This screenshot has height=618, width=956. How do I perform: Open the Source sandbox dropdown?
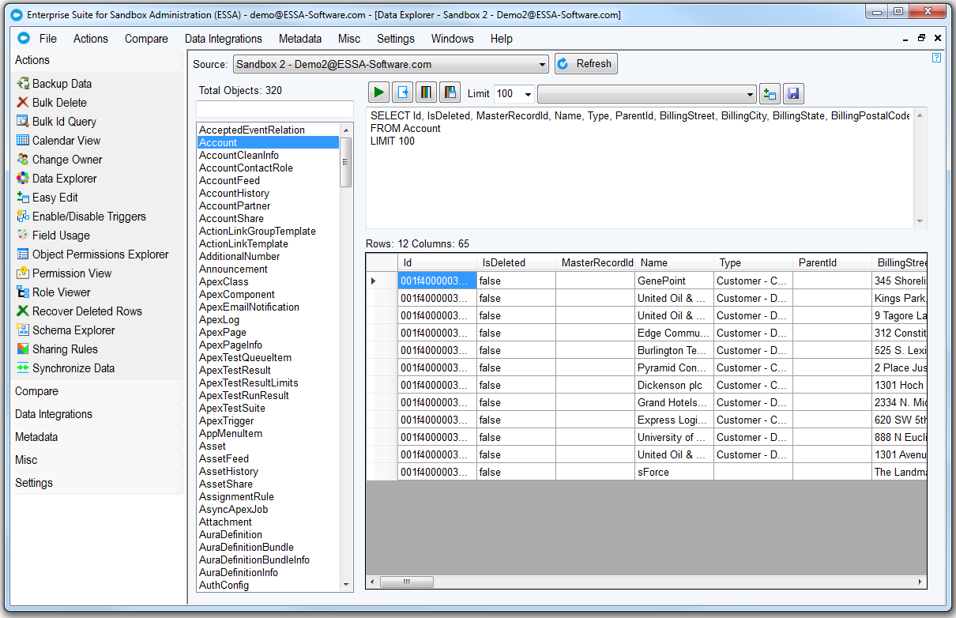coord(390,65)
